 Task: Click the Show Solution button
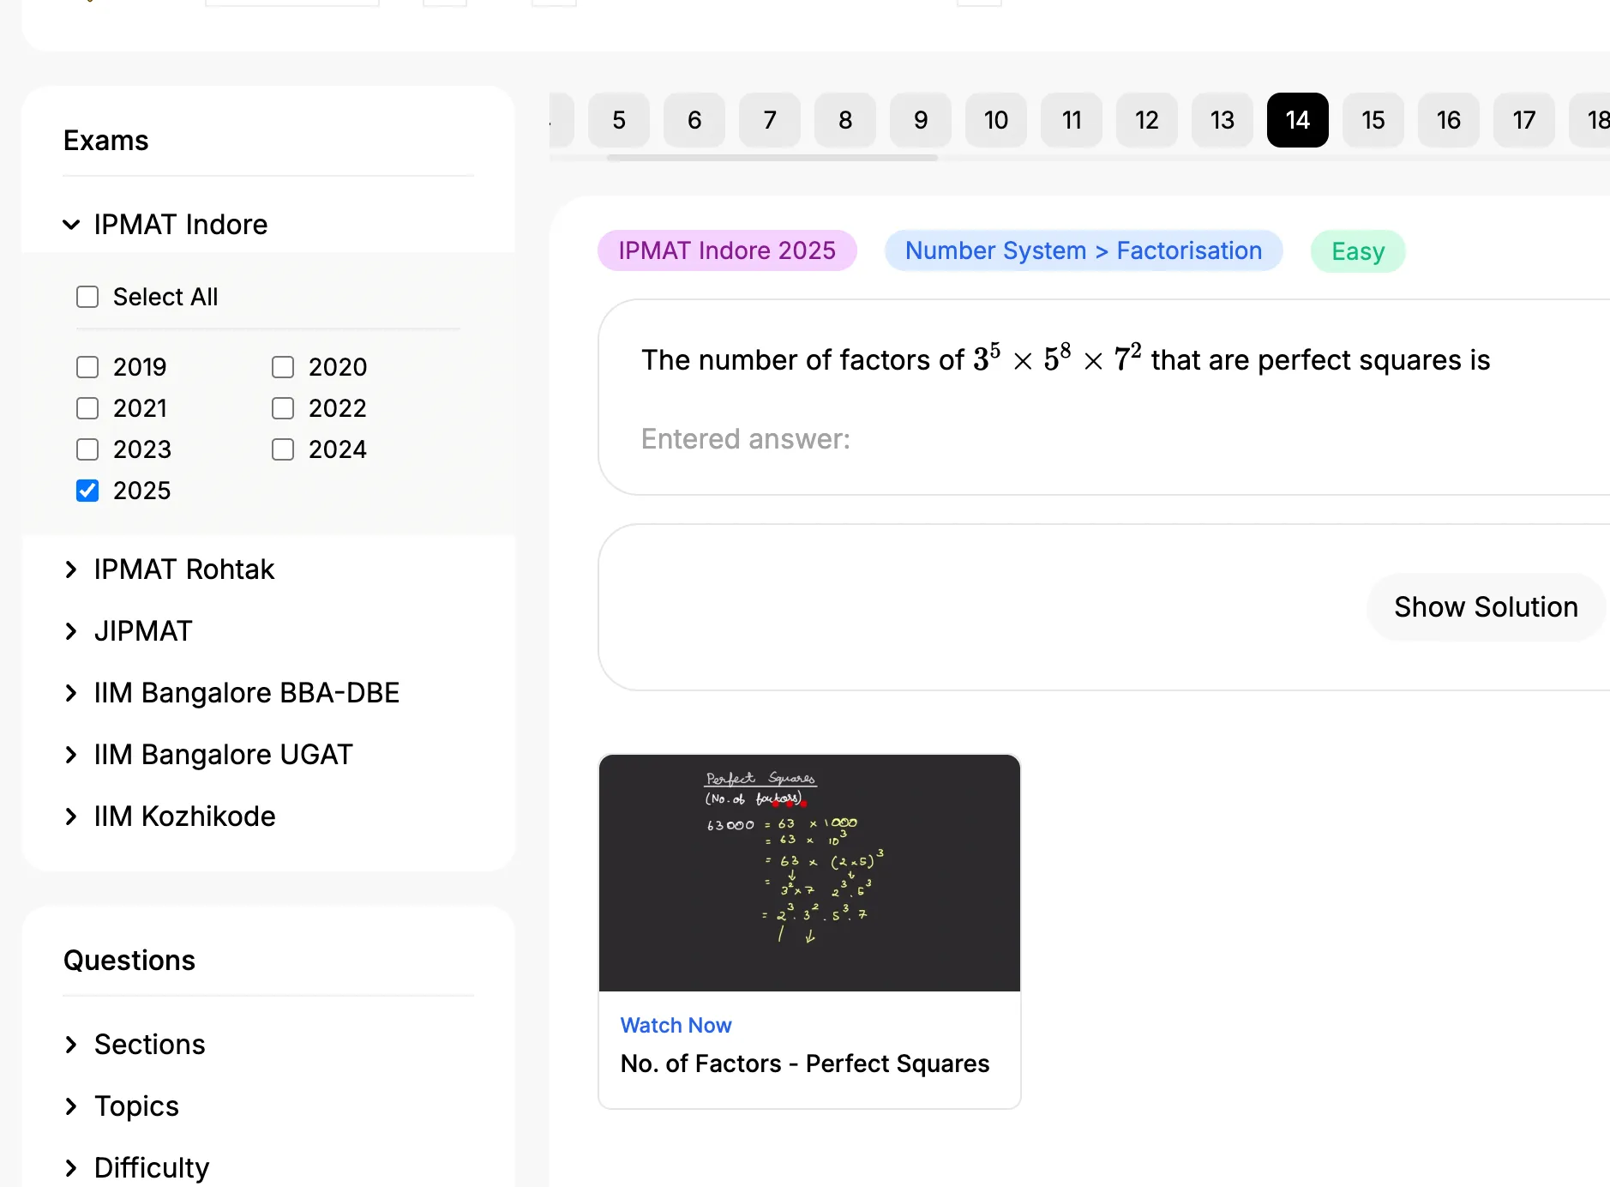[1486, 607]
